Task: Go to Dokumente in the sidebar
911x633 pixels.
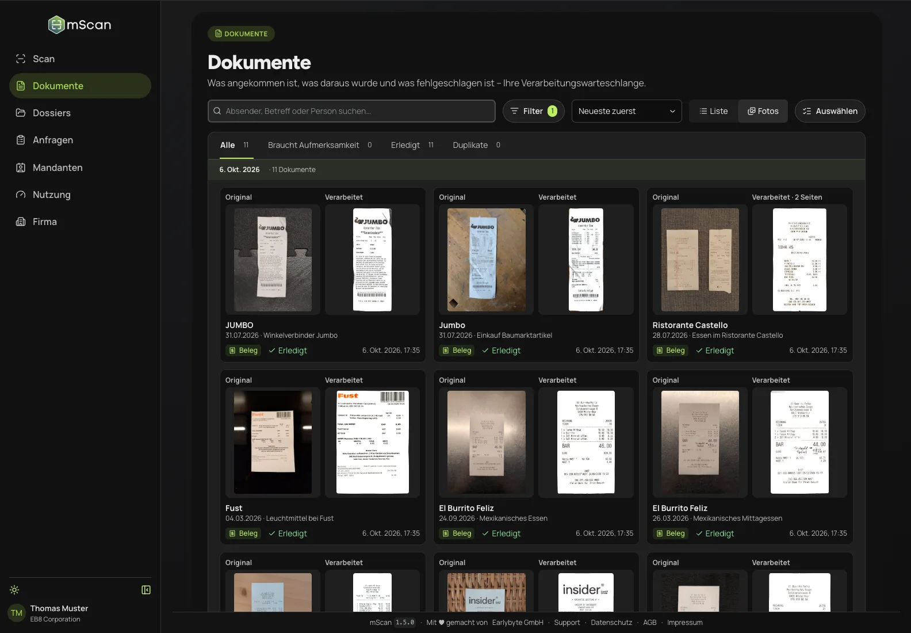Action: click(x=80, y=86)
